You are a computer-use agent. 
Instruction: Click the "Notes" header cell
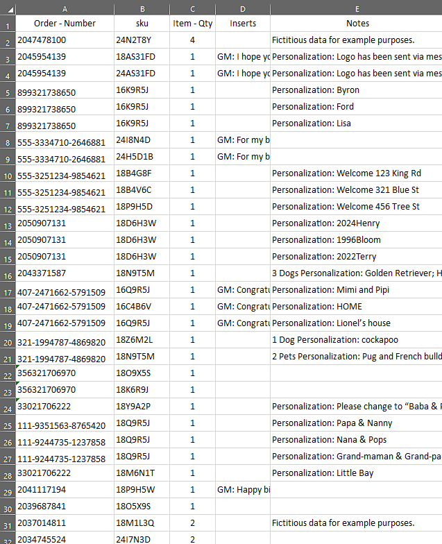[356, 24]
